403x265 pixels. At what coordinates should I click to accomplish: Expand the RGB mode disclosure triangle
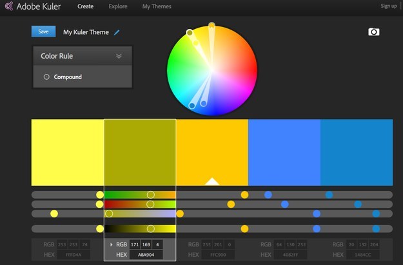tap(111, 245)
